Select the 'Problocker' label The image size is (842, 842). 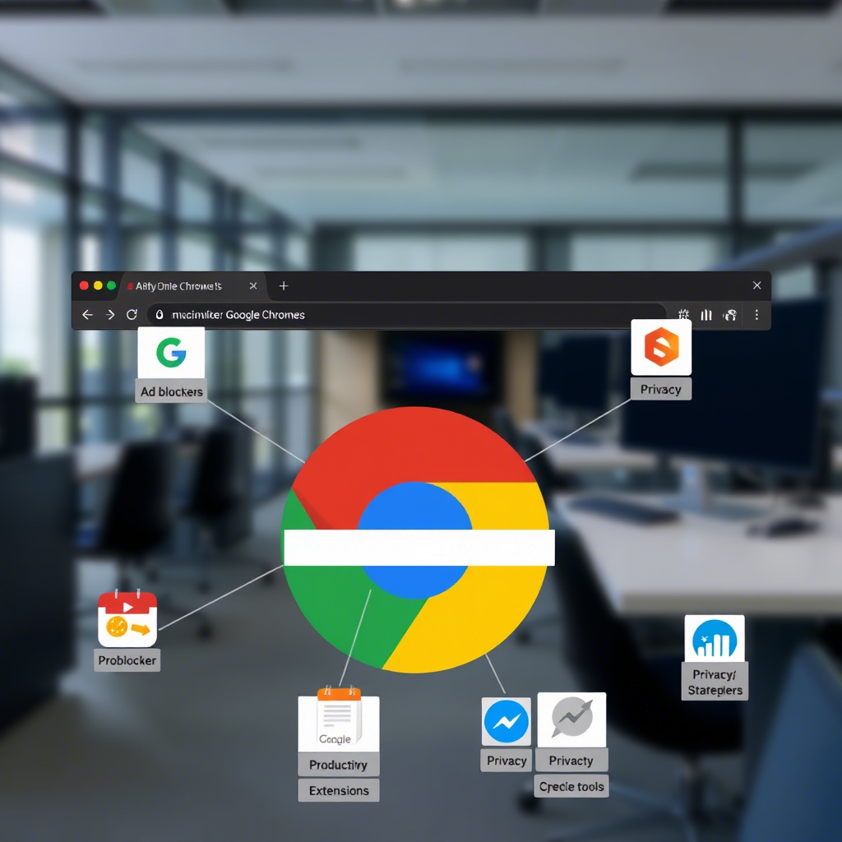pyautogui.click(x=127, y=660)
